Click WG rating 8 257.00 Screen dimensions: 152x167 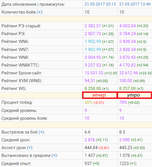point(127,89)
